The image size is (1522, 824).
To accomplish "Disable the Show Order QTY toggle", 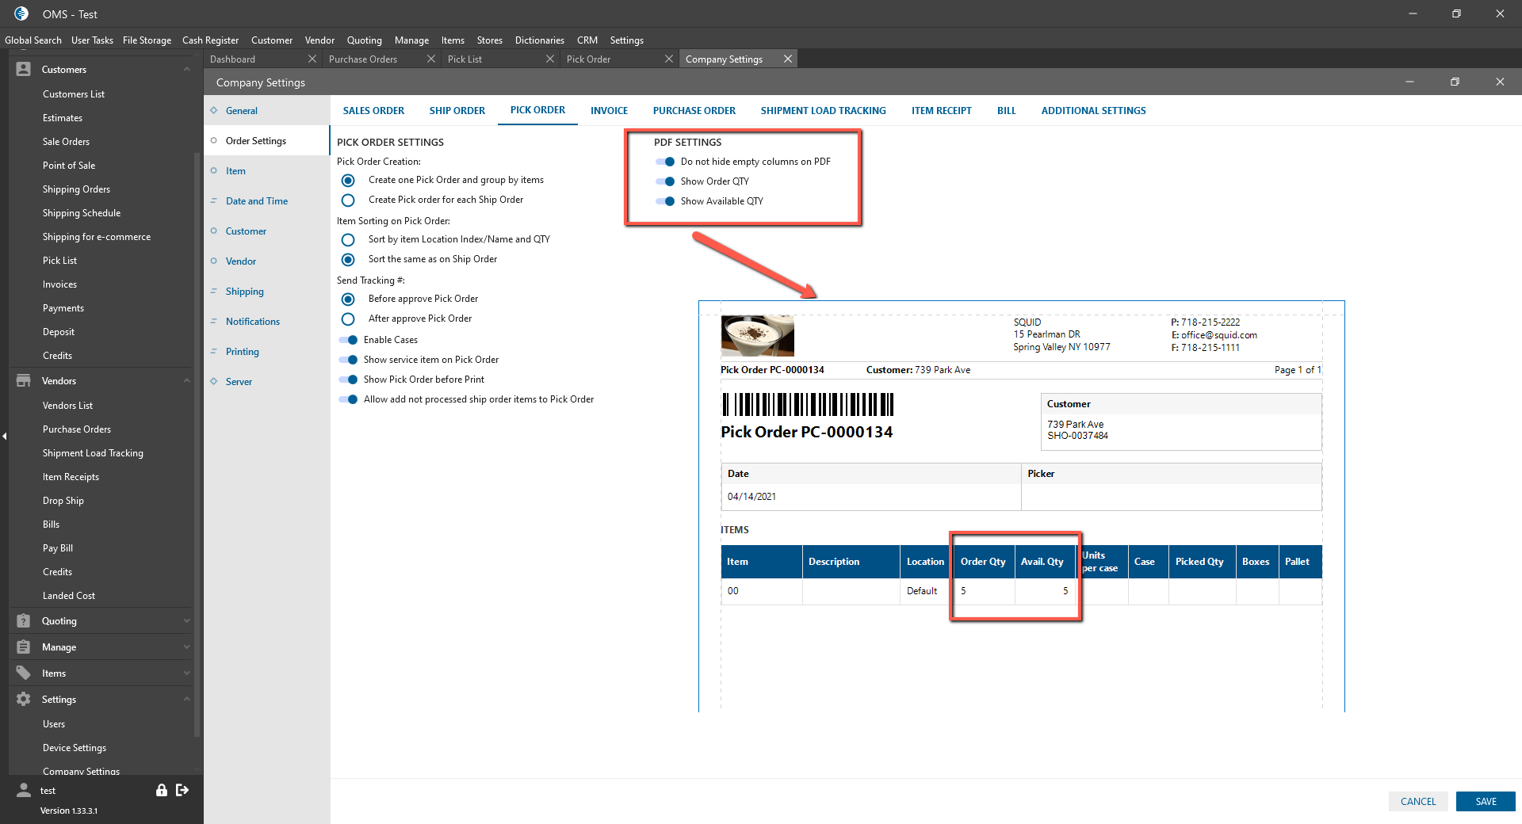I will point(665,181).
